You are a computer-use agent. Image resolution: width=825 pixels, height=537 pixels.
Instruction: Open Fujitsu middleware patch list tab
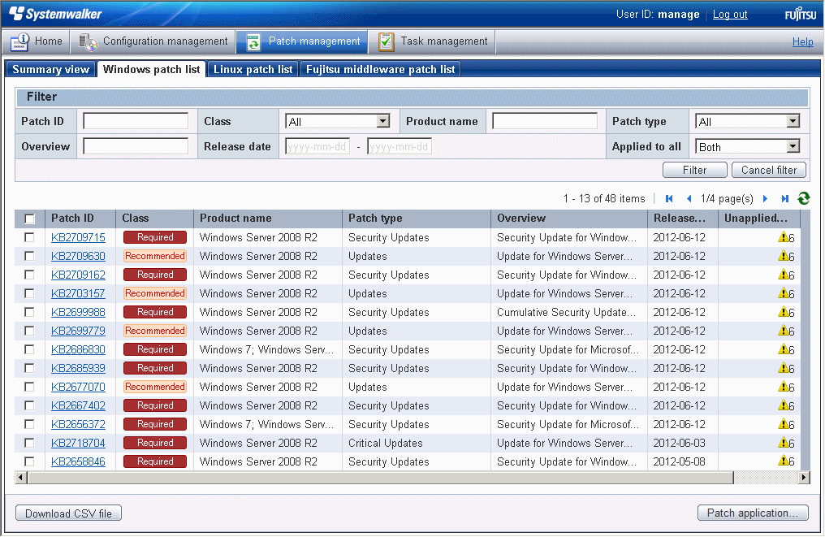pos(380,70)
